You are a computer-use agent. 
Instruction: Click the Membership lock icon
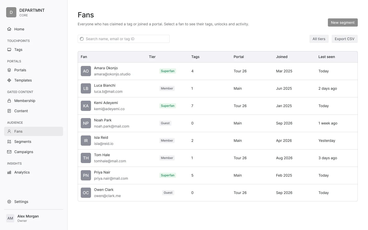pos(9,101)
